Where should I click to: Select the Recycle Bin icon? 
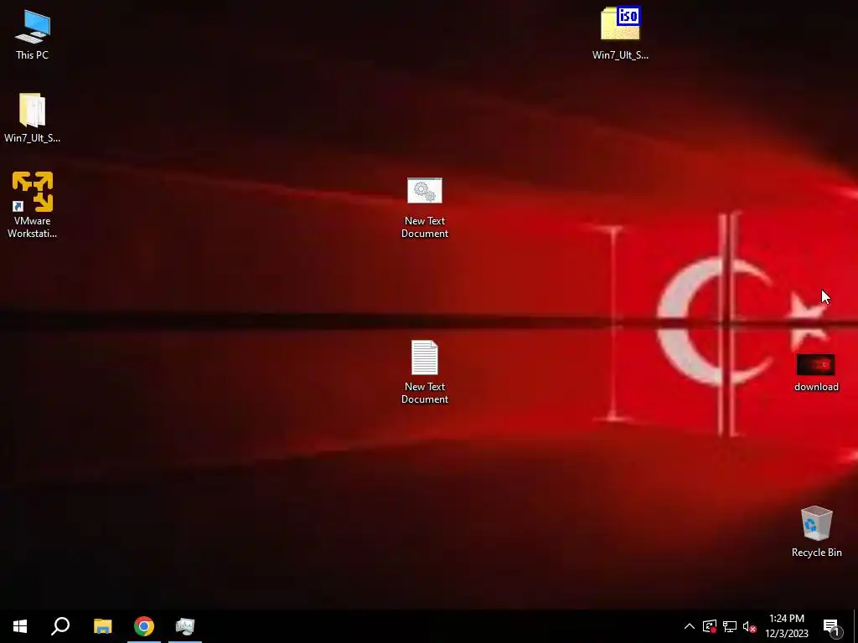click(816, 532)
